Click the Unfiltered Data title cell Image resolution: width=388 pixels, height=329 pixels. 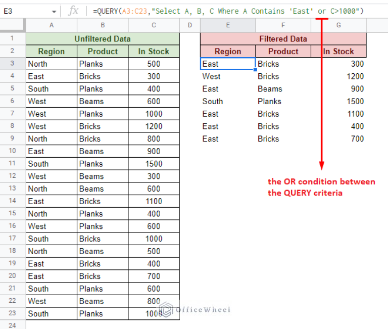point(103,39)
